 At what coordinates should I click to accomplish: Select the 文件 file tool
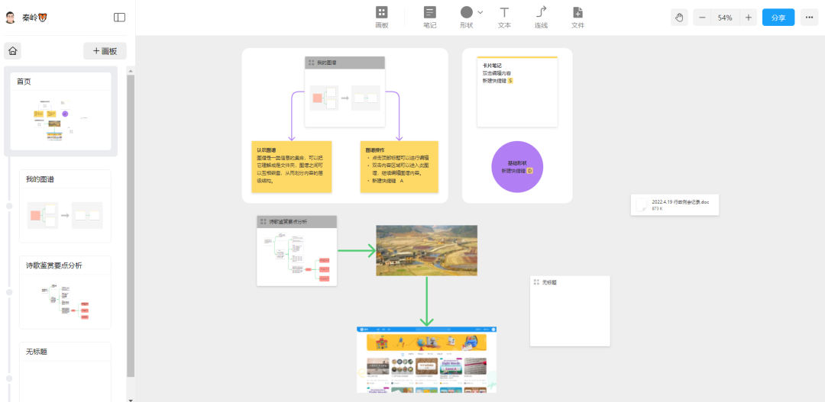pyautogui.click(x=577, y=18)
